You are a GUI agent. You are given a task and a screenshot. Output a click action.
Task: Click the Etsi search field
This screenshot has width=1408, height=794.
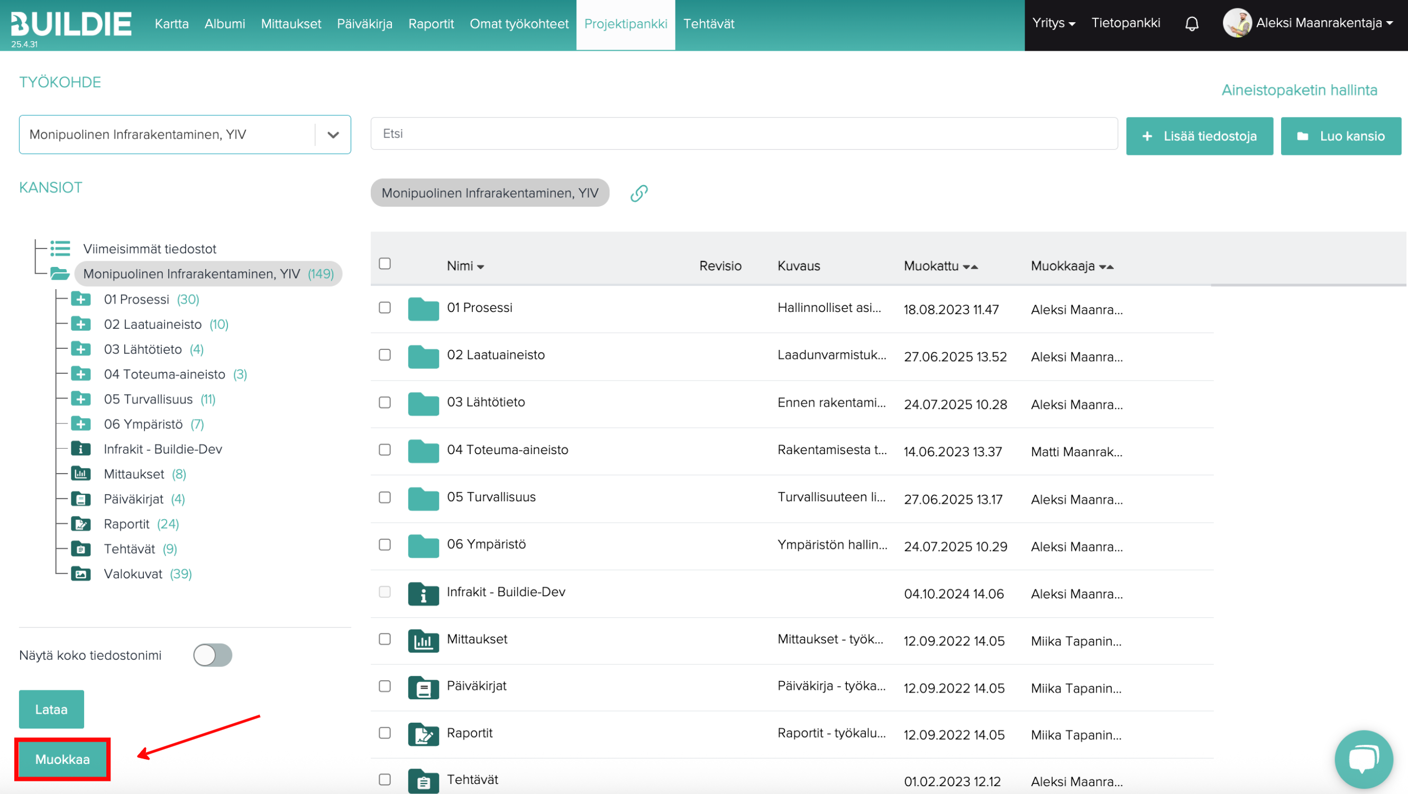pos(744,134)
